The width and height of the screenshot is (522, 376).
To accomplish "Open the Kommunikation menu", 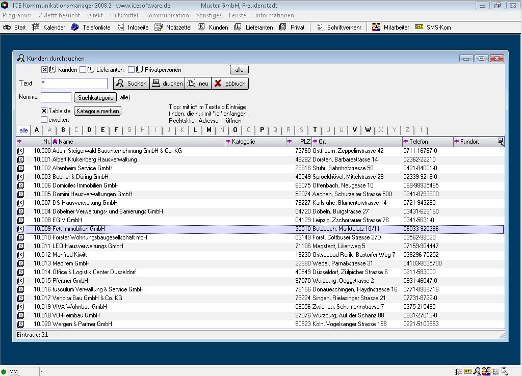I will pyautogui.click(x=167, y=15).
